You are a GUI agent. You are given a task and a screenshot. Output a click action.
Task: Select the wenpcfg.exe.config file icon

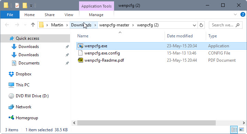(x=80, y=53)
